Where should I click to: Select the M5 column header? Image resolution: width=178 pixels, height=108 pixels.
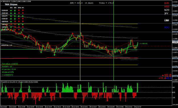click(15, 8)
